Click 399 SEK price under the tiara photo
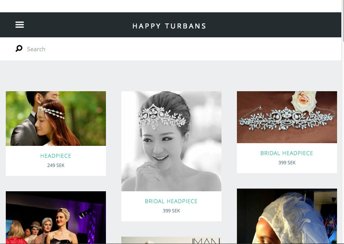This screenshot has width=344, height=244. pyautogui.click(x=287, y=163)
